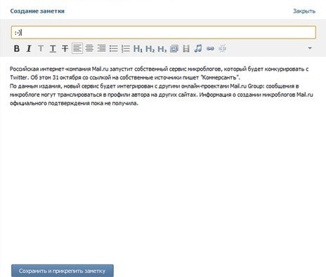The width and height of the screenshot is (326, 277).
Task: Apply underline formatting to text
Action: (x=53, y=48)
